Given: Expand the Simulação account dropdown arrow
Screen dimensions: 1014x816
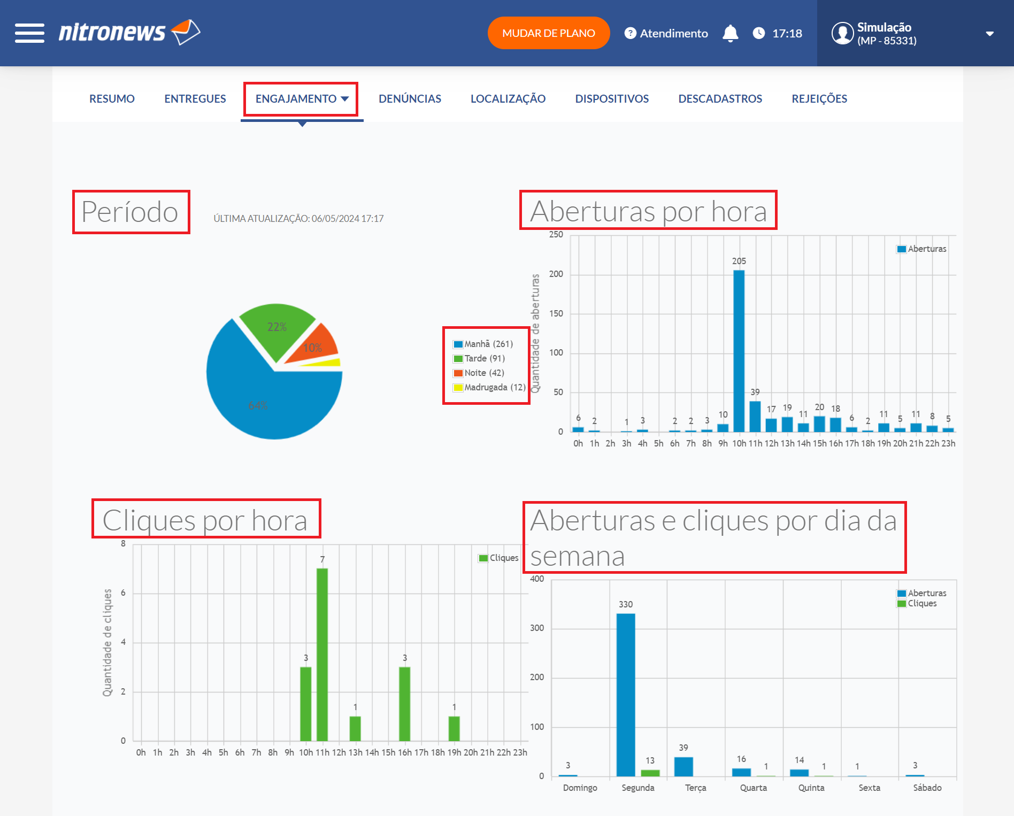Looking at the screenshot, I should coord(989,34).
